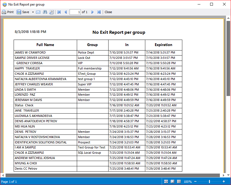Click the printer icon
Image resolution: width=231 pixels, height=185 pixels.
pos(4,12)
